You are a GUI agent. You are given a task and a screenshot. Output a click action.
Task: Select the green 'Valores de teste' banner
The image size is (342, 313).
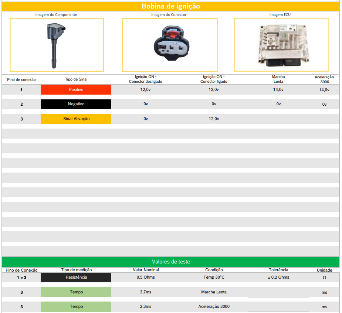coord(171,262)
